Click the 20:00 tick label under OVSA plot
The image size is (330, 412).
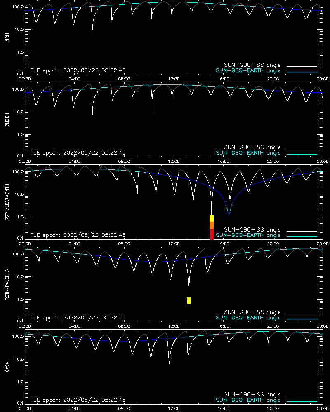tap(273, 408)
